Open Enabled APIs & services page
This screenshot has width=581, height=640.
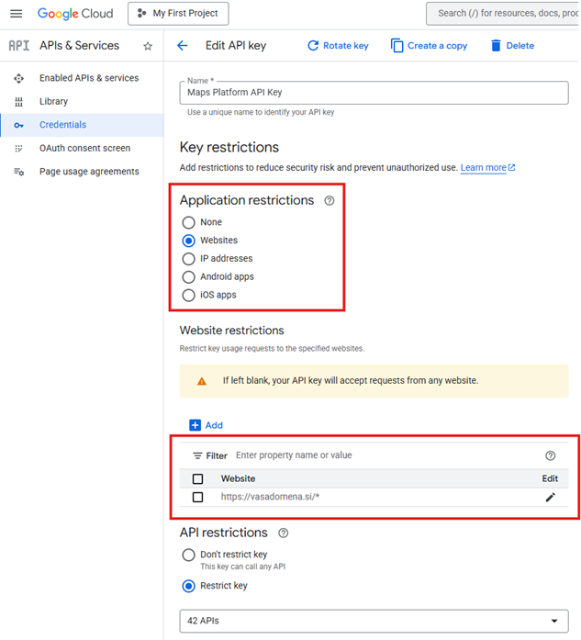(x=88, y=78)
